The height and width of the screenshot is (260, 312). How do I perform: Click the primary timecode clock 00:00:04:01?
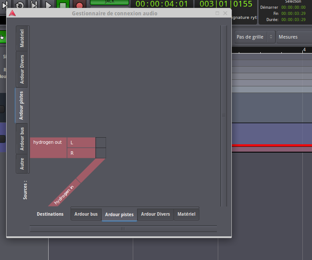[x=162, y=4]
